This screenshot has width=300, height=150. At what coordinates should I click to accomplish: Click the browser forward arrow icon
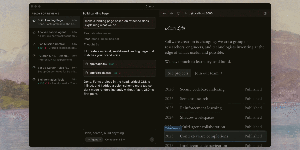click(171, 13)
